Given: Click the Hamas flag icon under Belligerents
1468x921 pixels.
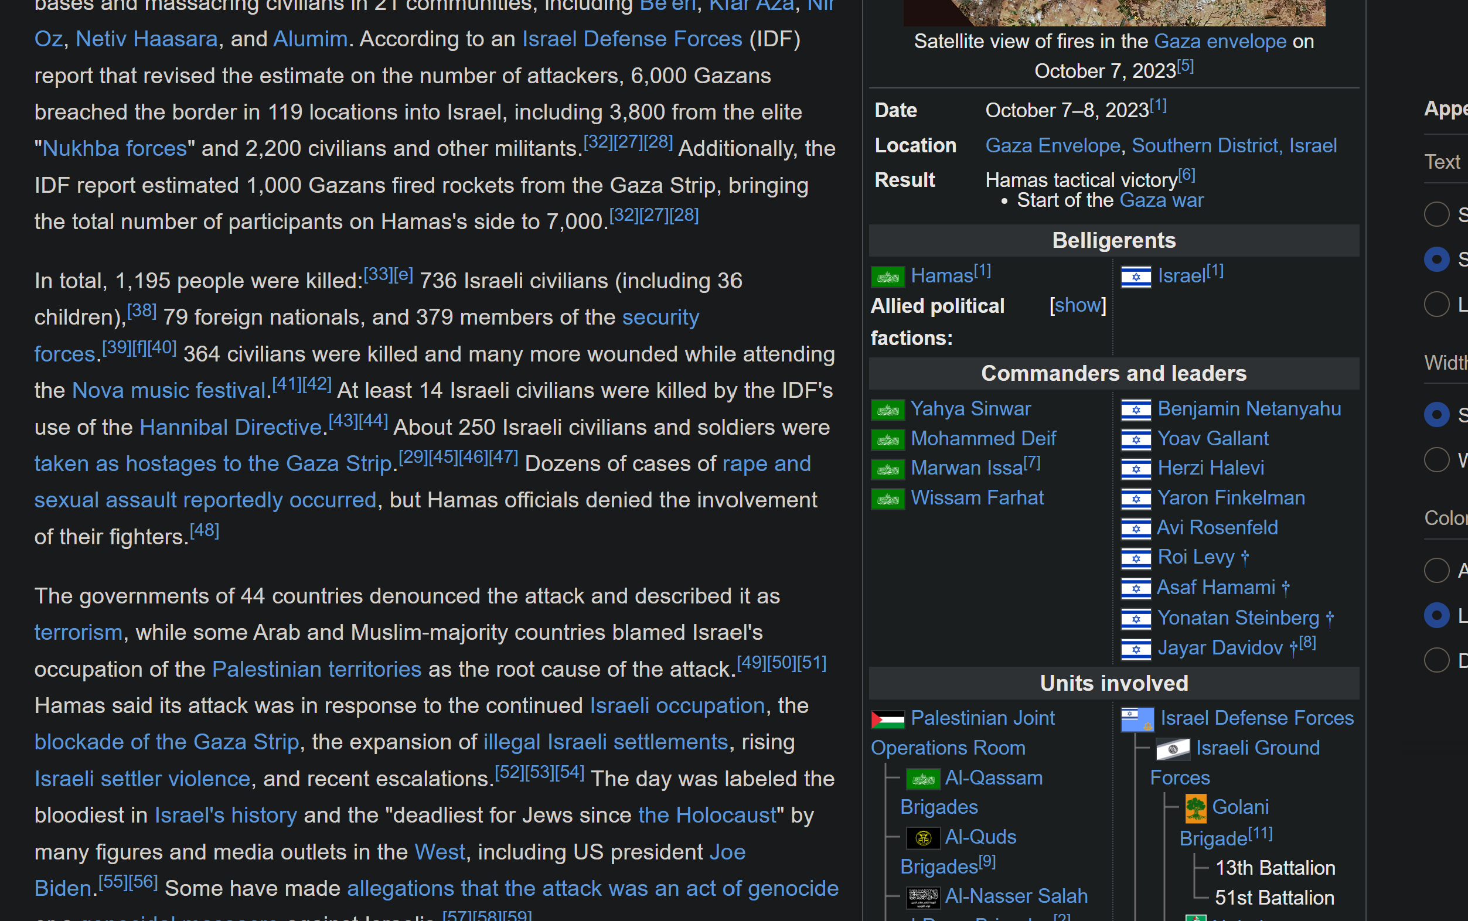Looking at the screenshot, I should 887,277.
